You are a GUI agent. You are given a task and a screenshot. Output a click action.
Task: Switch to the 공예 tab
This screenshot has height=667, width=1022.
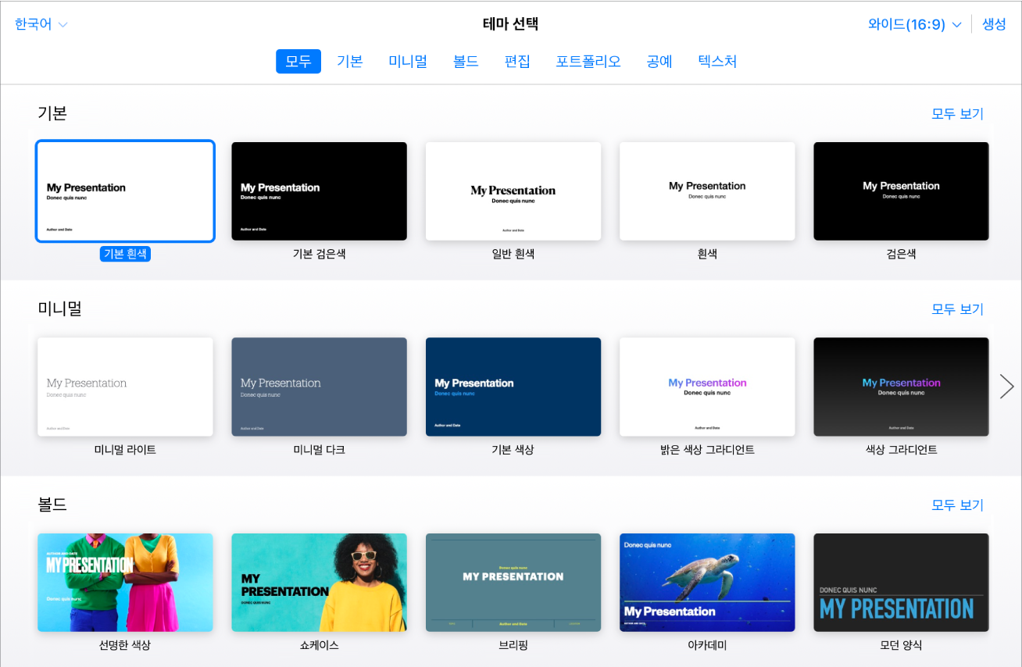(x=659, y=61)
